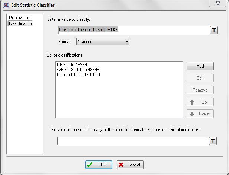Close the Edit Statistic Classifier dialog

coord(218,3)
